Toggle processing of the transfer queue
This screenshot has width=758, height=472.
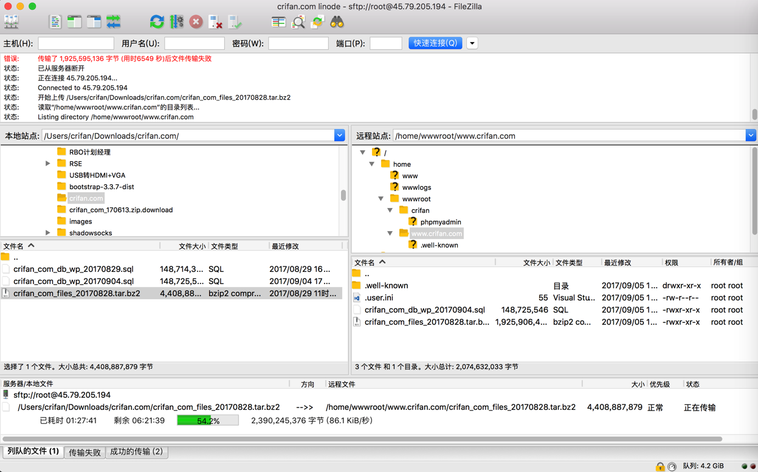176,22
